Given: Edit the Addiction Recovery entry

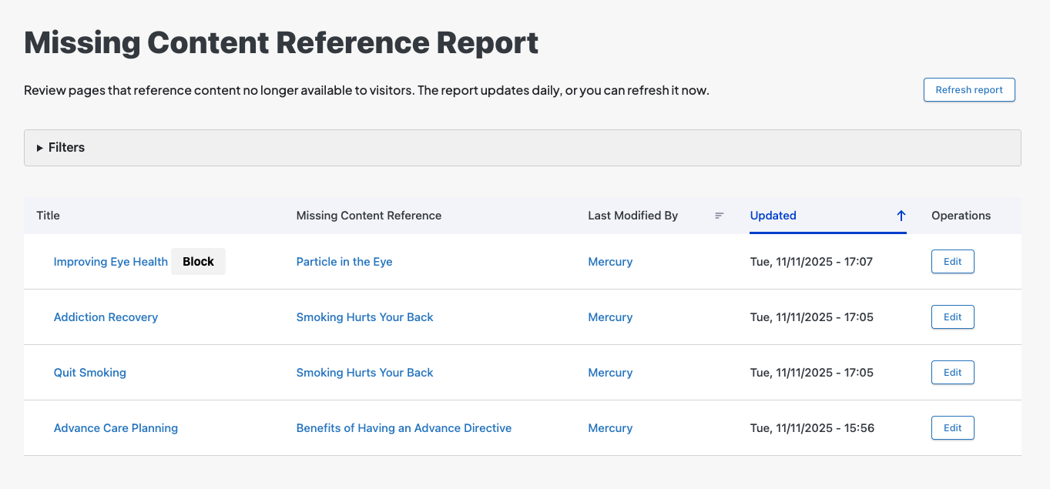Looking at the screenshot, I should point(952,317).
